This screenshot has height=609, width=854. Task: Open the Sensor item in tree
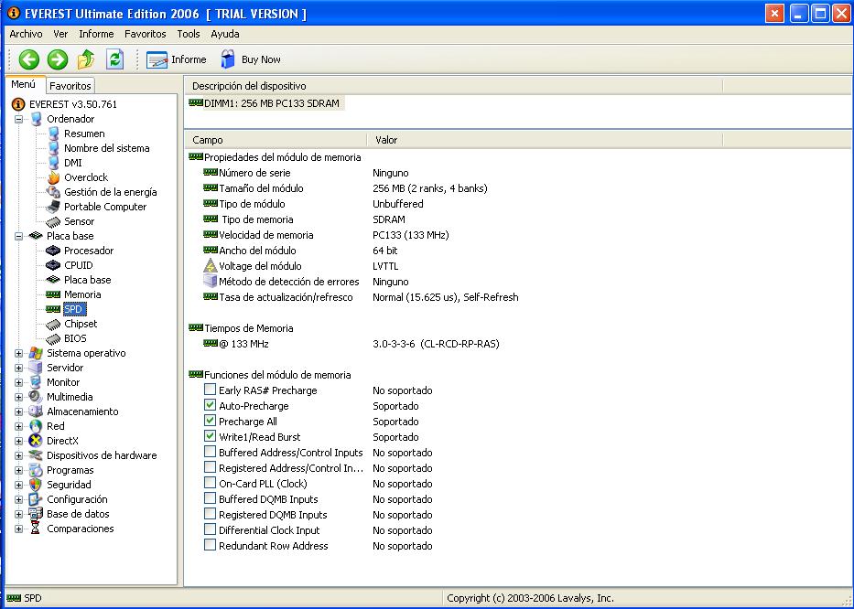(79, 221)
